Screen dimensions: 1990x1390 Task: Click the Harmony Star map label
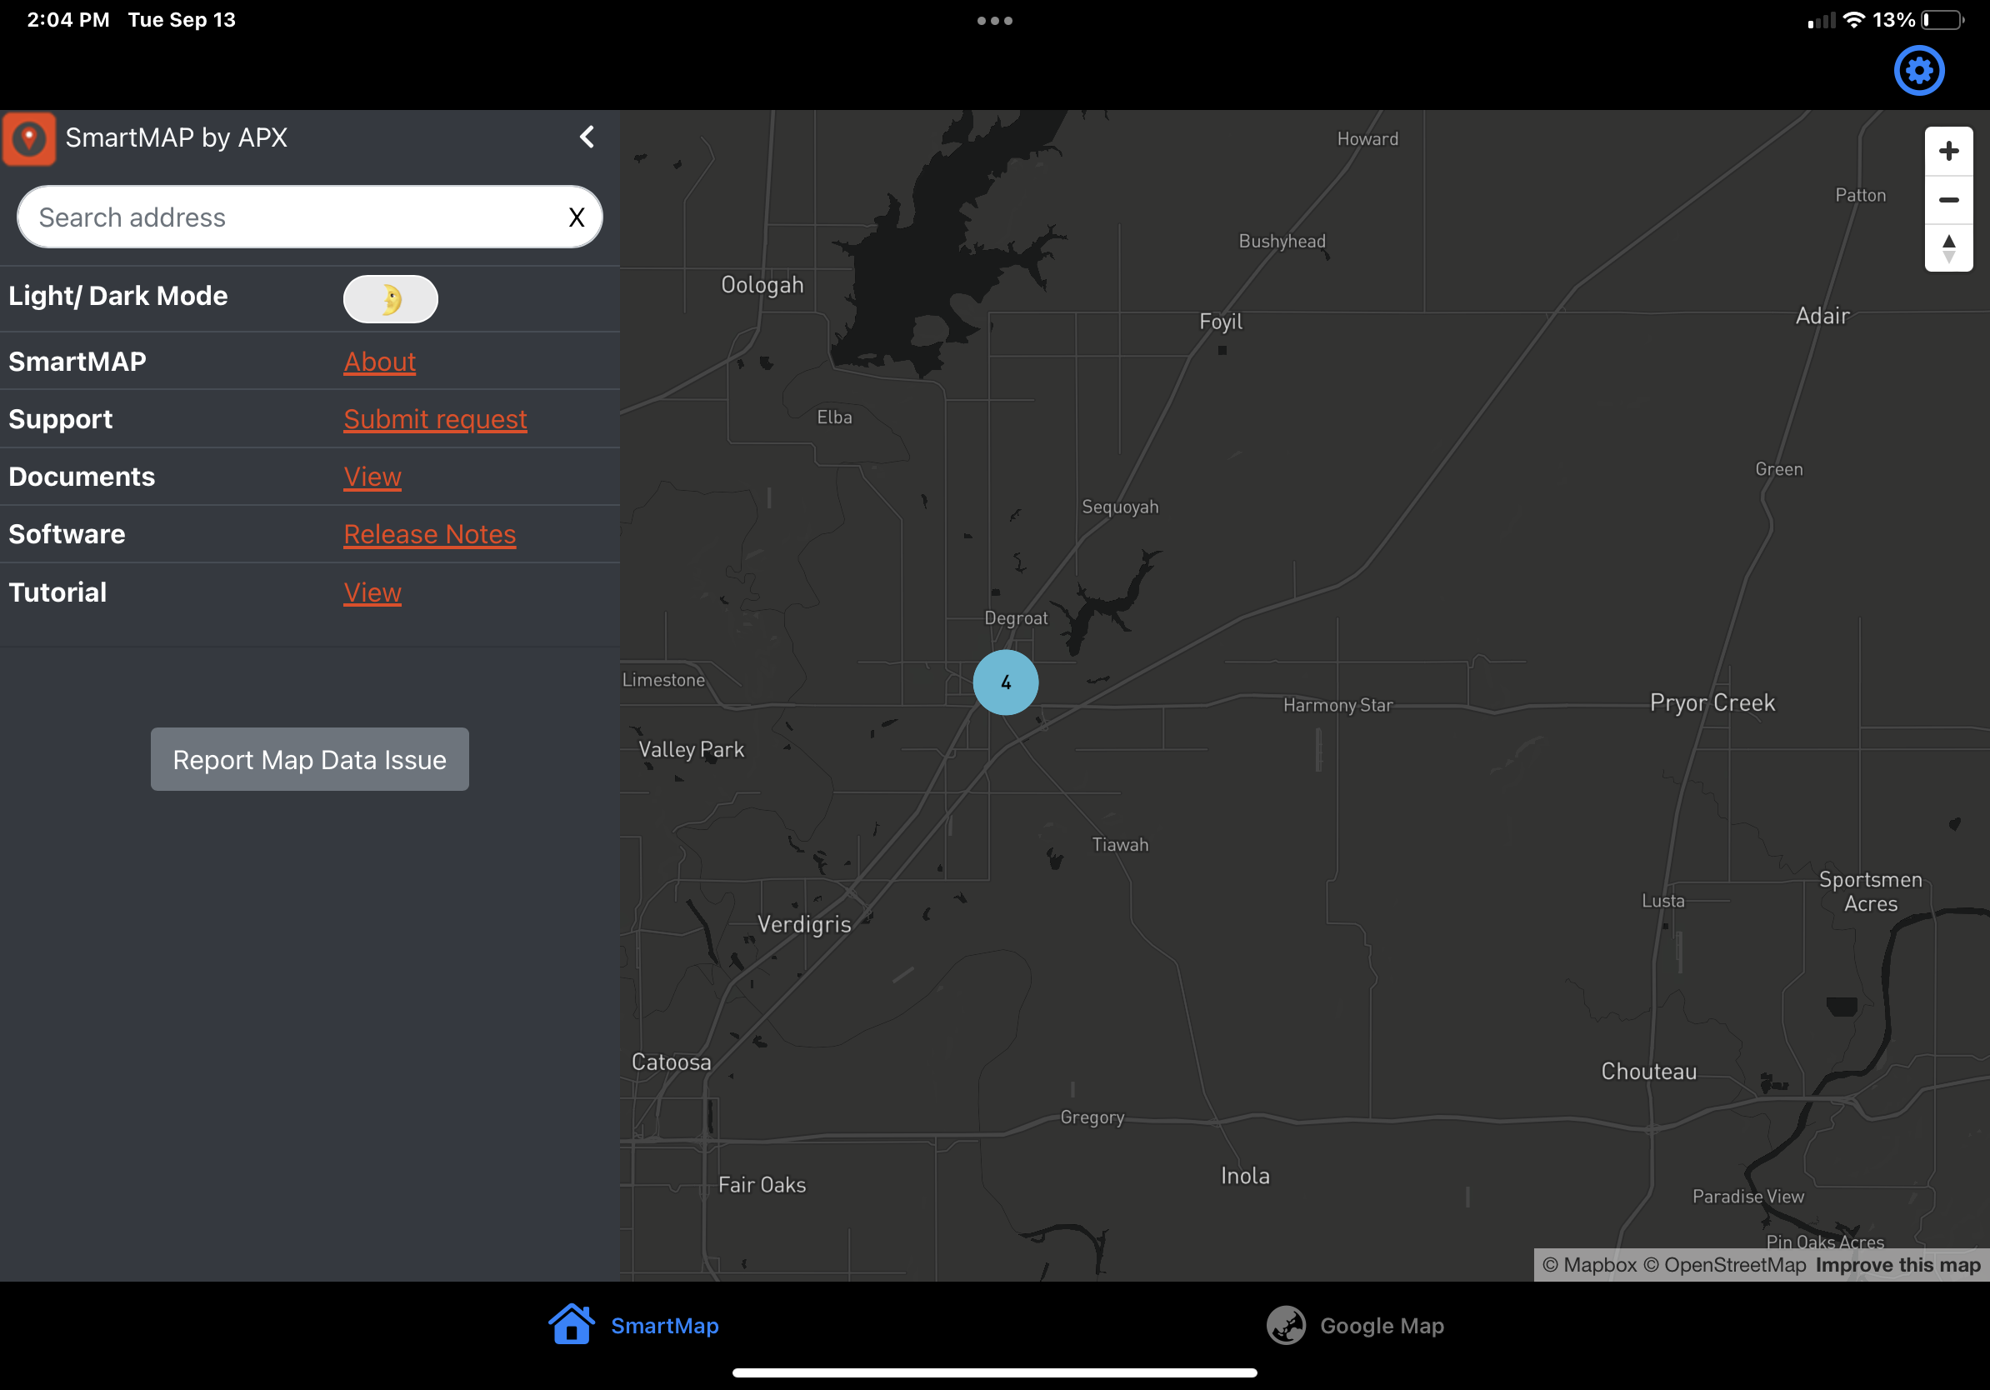coord(1337,705)
